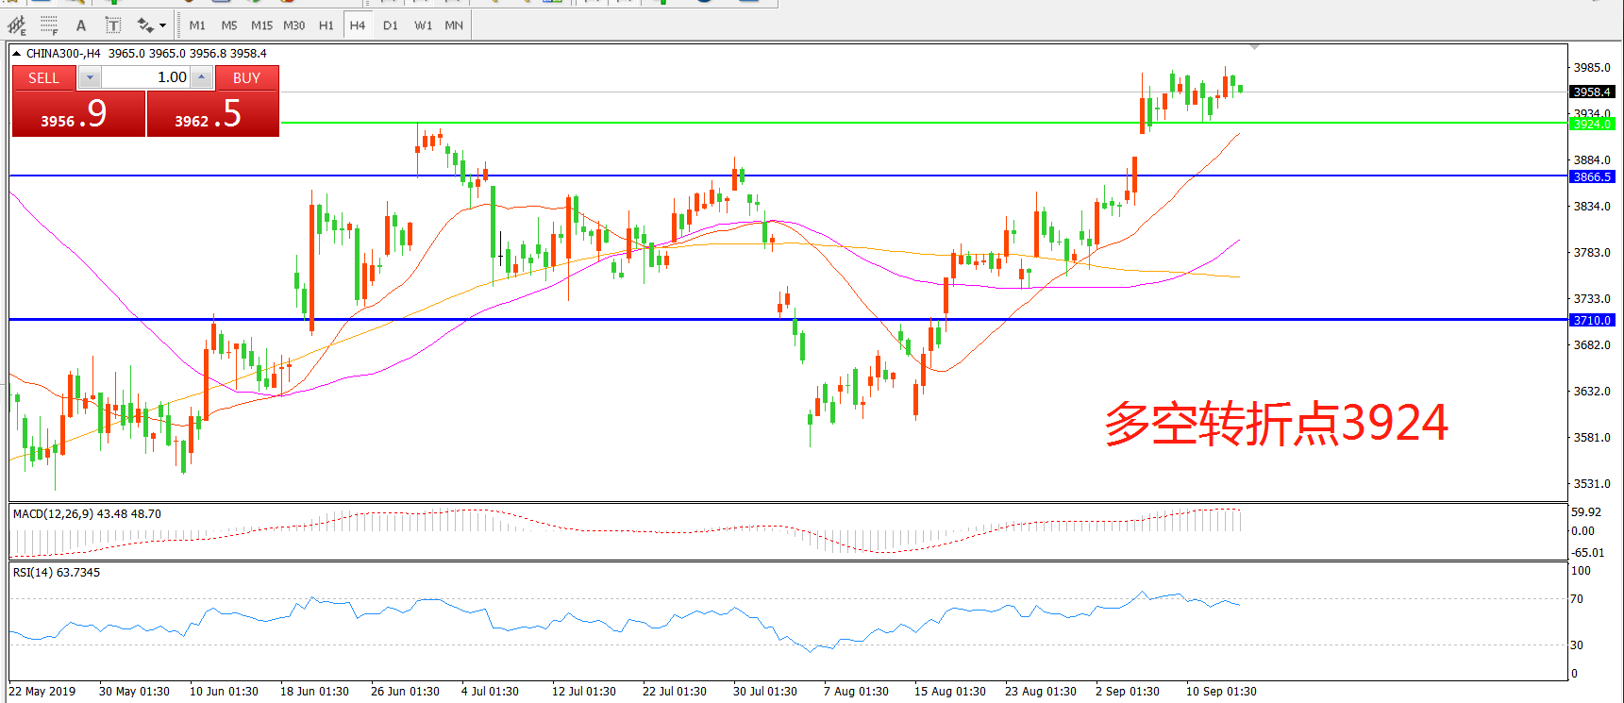Click the blue 3710.0 price level label

(1592, 321)
